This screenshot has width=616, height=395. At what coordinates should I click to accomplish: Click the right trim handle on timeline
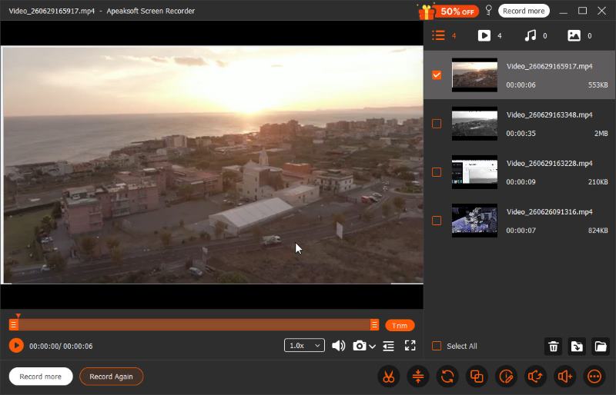[x=374, y=325]
